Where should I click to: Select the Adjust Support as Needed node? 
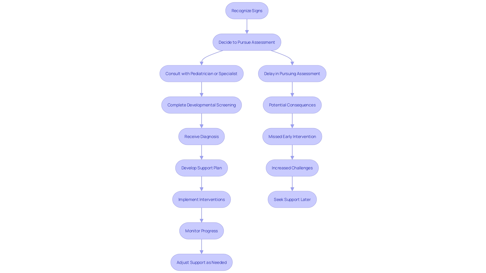coord(201,262)
